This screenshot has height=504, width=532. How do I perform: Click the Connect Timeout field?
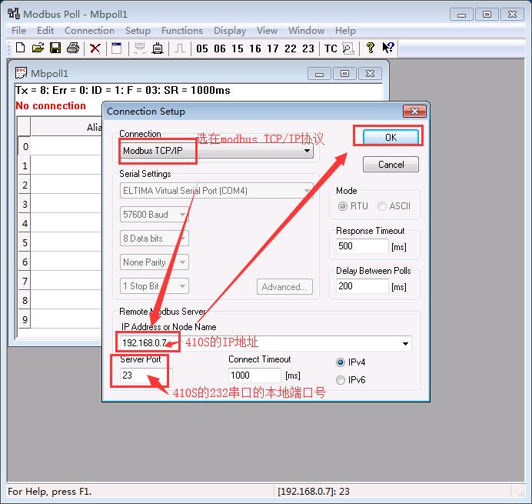(x=254, y=375)
